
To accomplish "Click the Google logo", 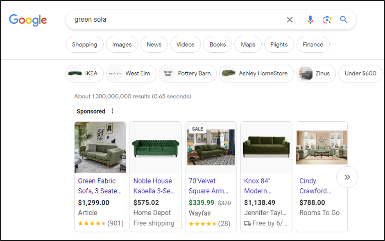I will 28,20.
